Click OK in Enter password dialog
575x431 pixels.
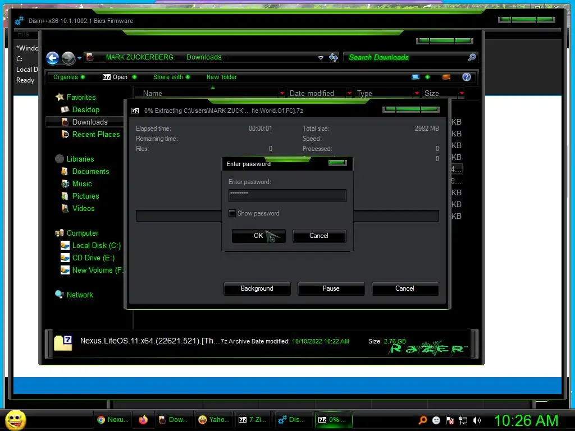(x=258, y=236)
